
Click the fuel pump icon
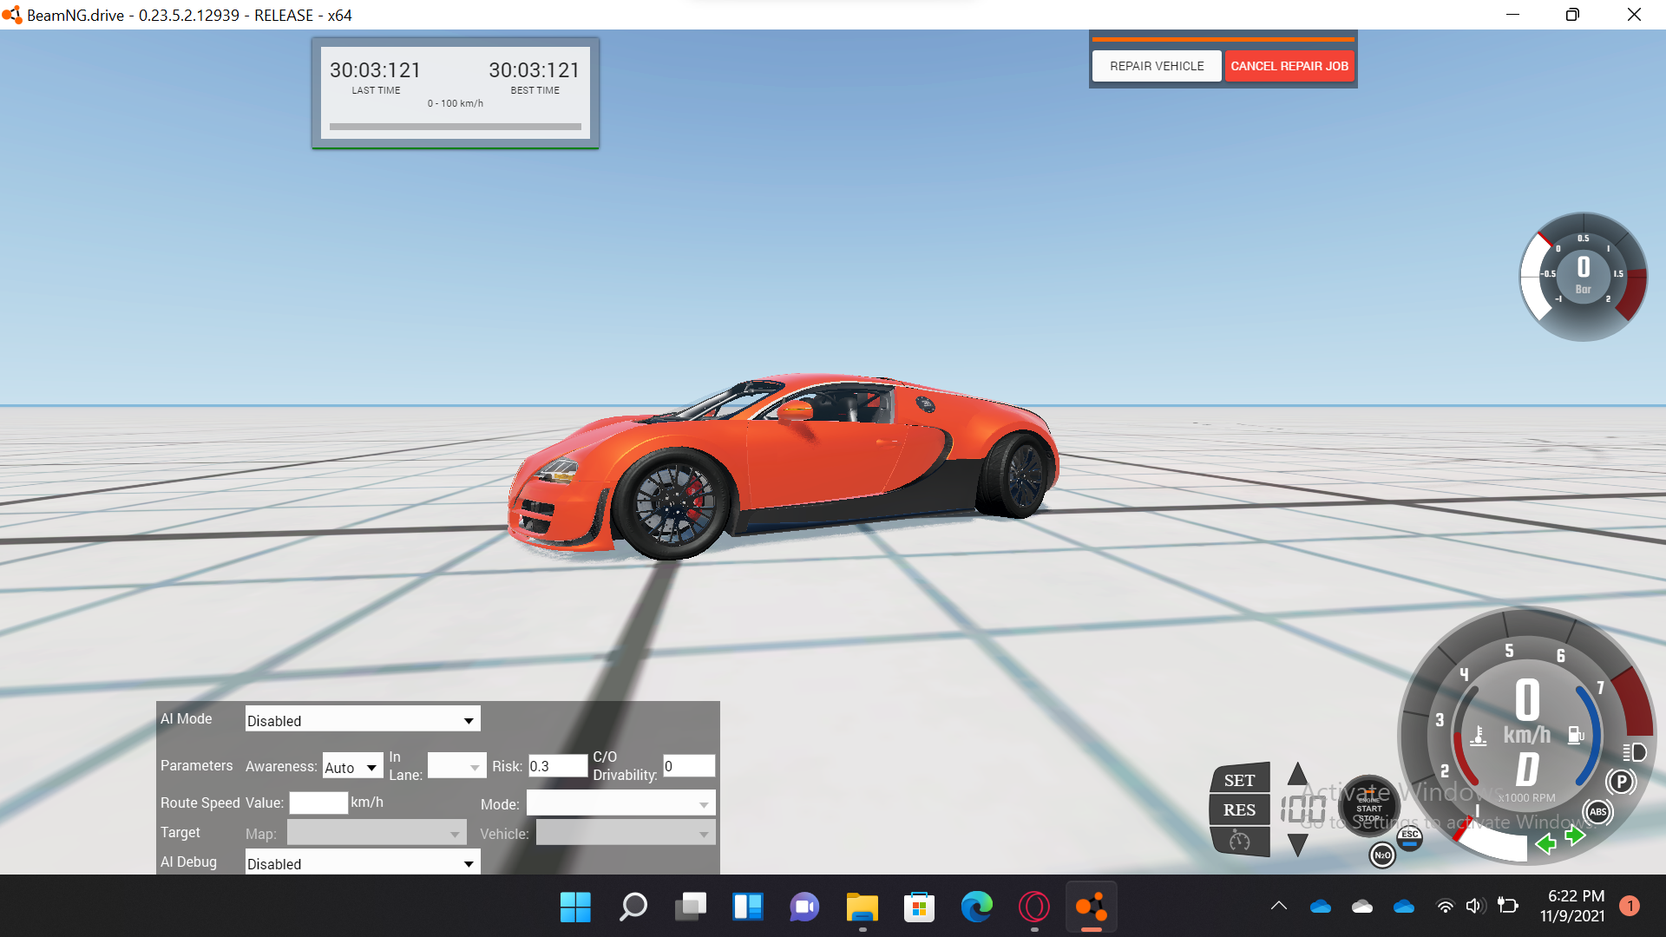tap(1576, 735)
